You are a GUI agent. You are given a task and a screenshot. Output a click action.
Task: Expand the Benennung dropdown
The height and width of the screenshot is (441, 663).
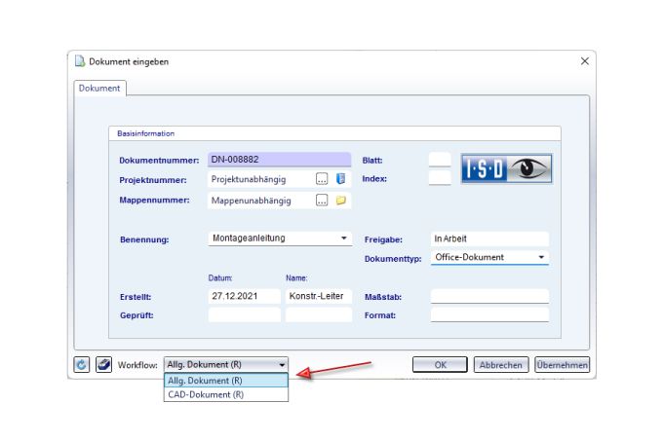tap(344, 238)
